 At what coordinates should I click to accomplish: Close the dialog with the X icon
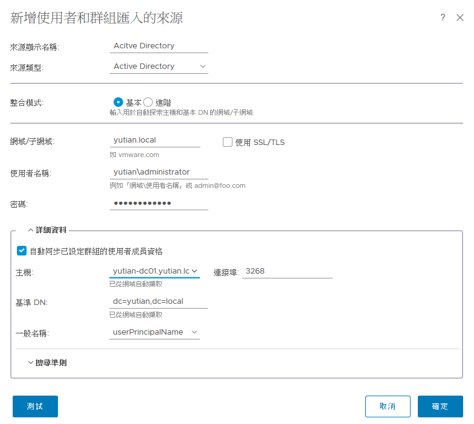pos(460,18)
